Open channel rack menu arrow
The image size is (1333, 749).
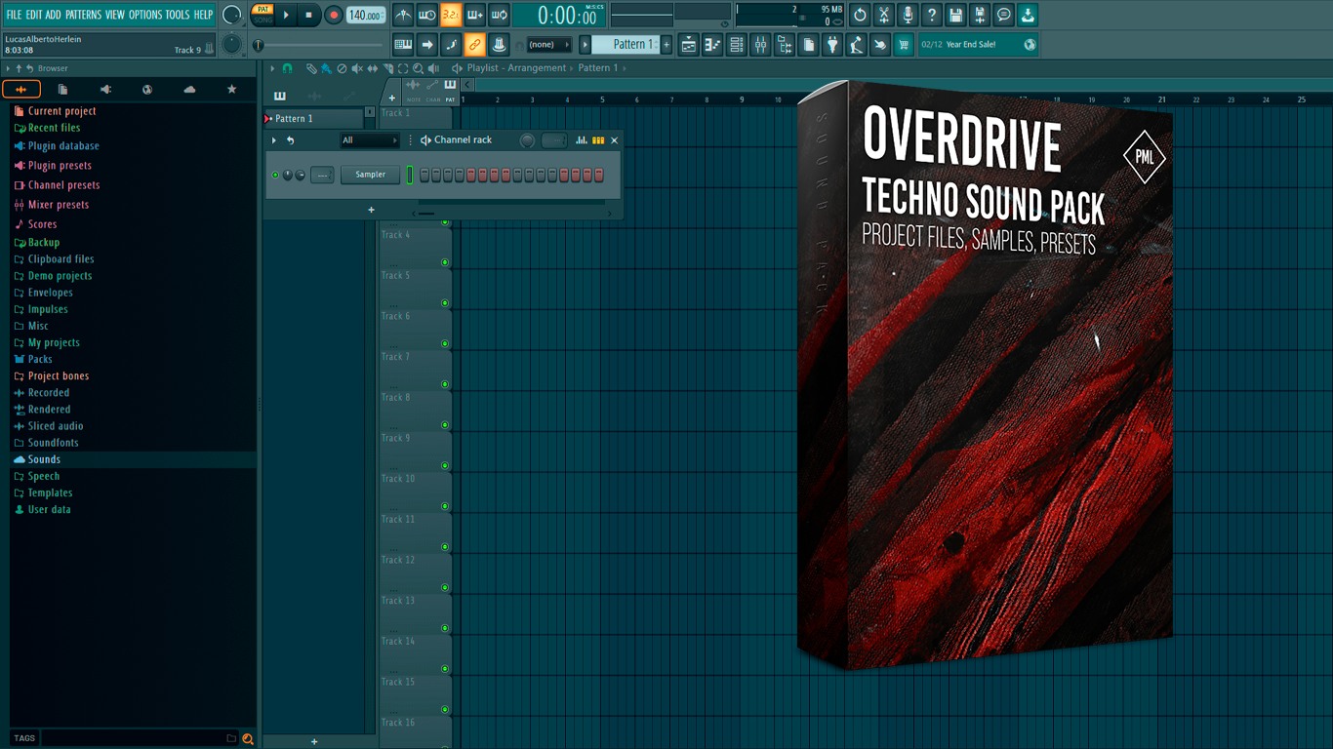(274, 140)
